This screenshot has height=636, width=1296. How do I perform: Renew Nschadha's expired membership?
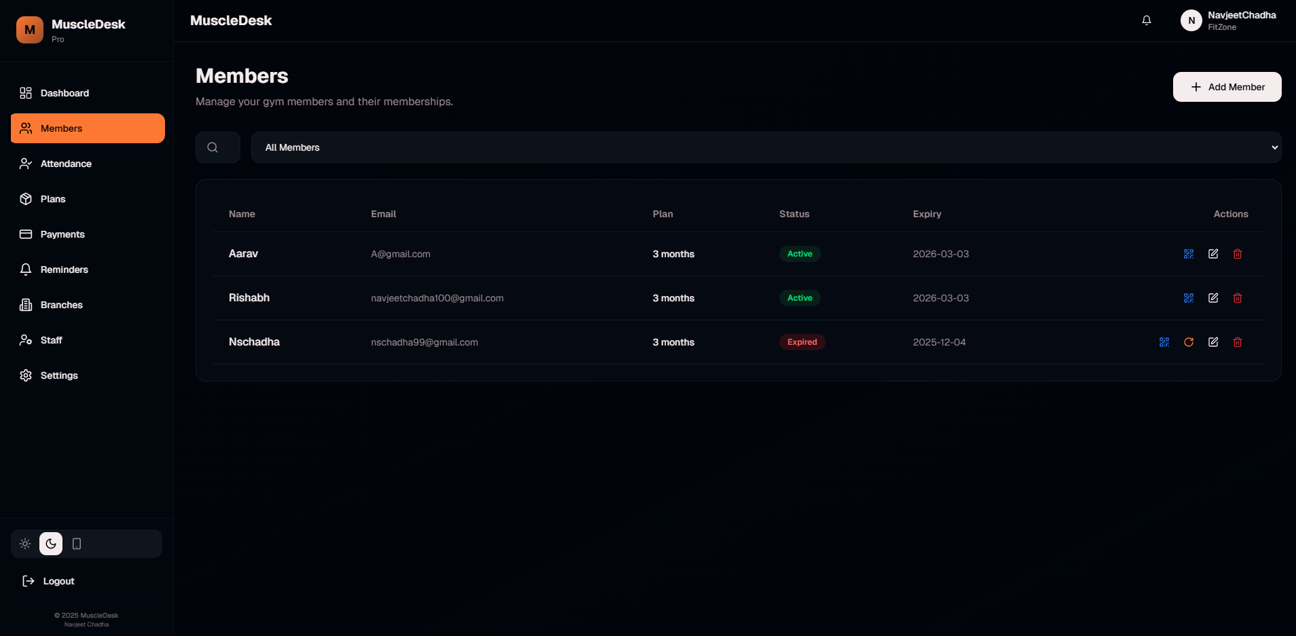click(1188, 342)
